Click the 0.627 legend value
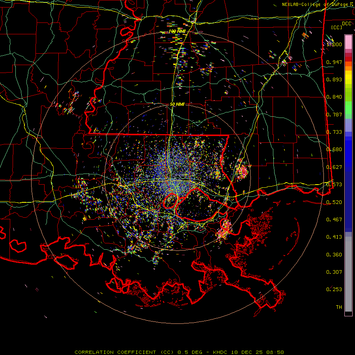The image size is (355, 355). coord(334,167)
